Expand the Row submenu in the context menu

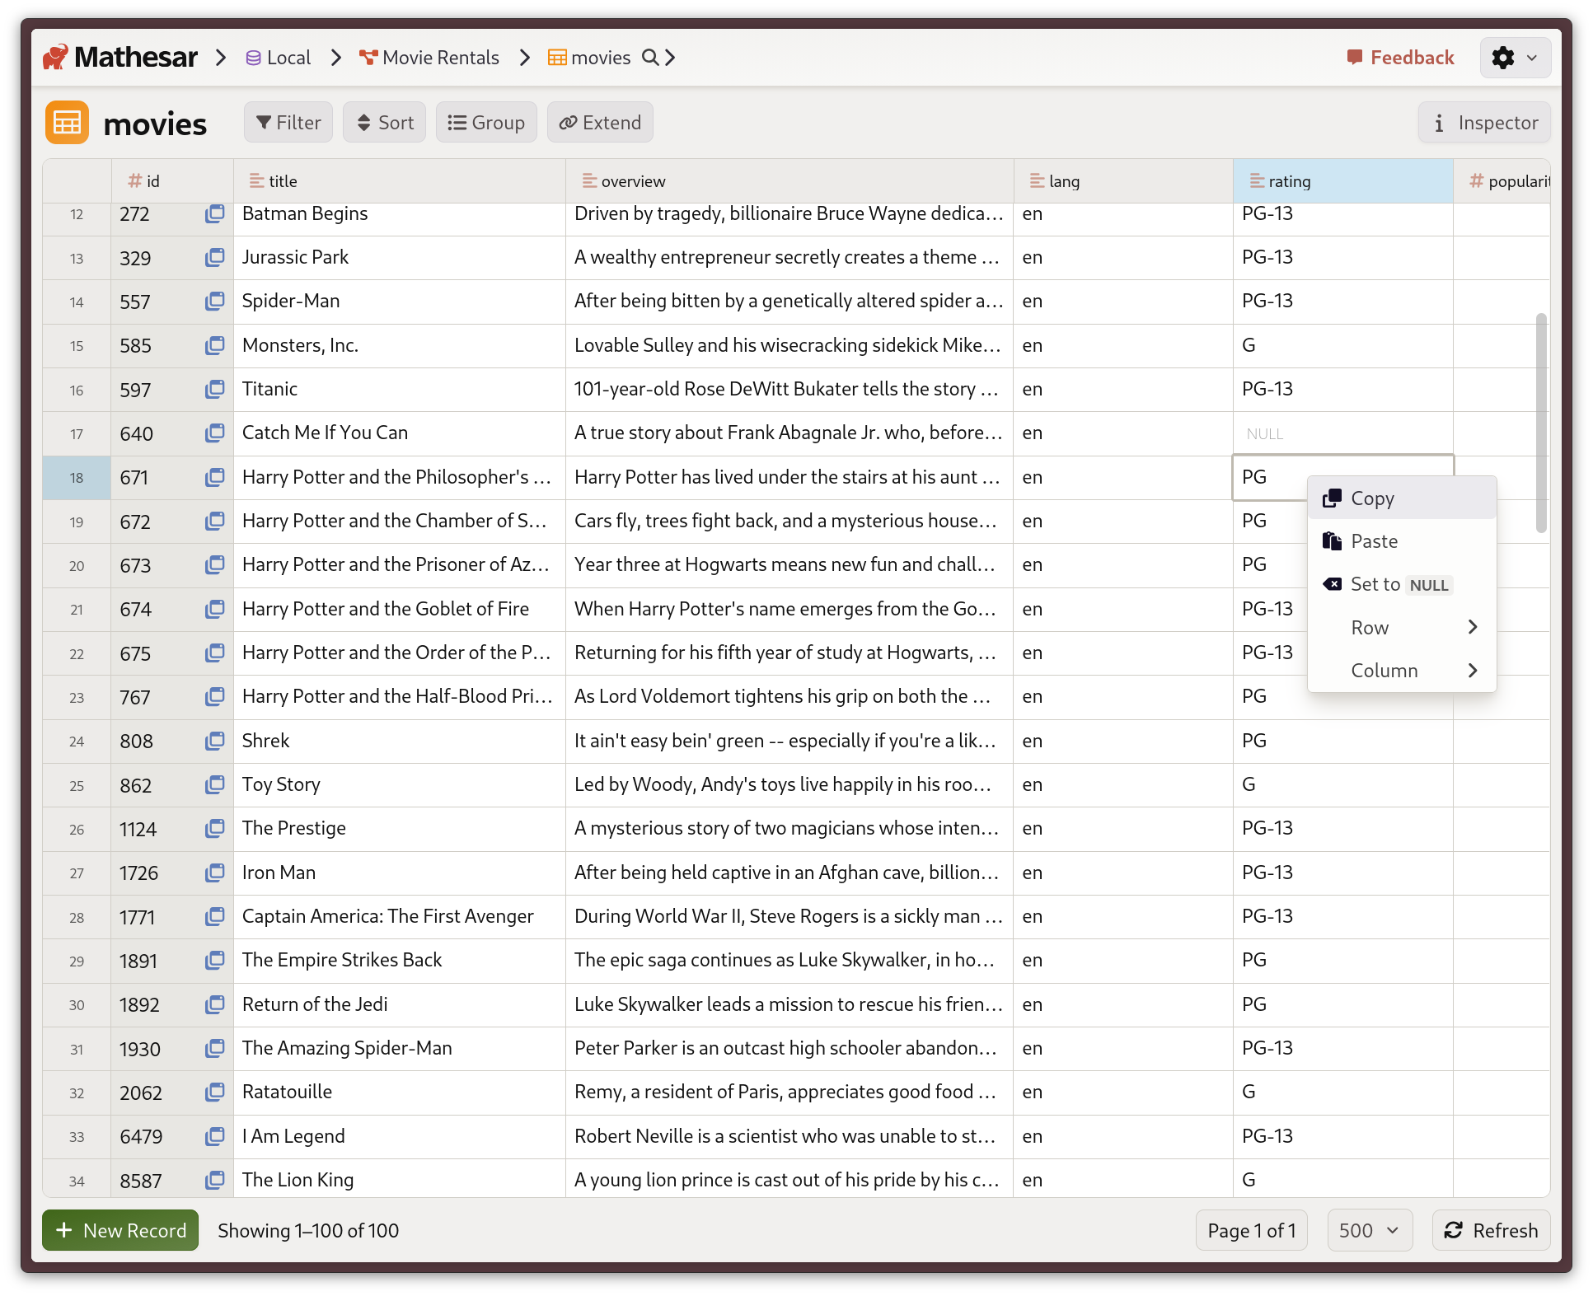(1401, 627)
